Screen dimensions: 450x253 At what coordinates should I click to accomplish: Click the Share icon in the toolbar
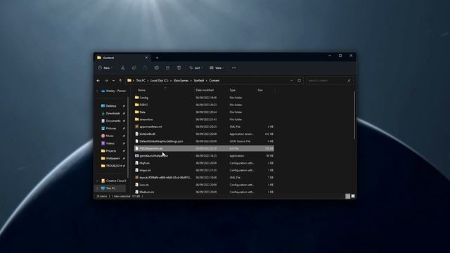pos(167,68)
